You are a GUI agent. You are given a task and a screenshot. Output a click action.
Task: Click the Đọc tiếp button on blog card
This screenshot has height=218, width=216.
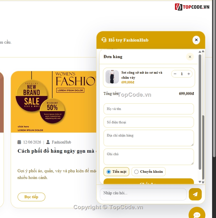click(x=31, y=197)
